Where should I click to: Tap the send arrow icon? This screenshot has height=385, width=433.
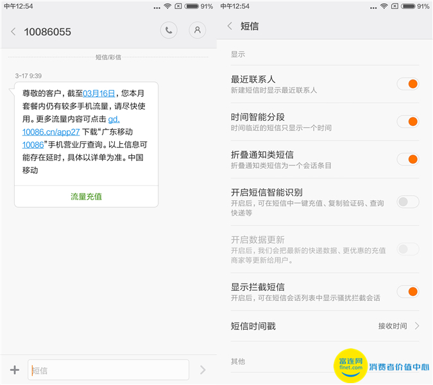(x=203, y=370)
